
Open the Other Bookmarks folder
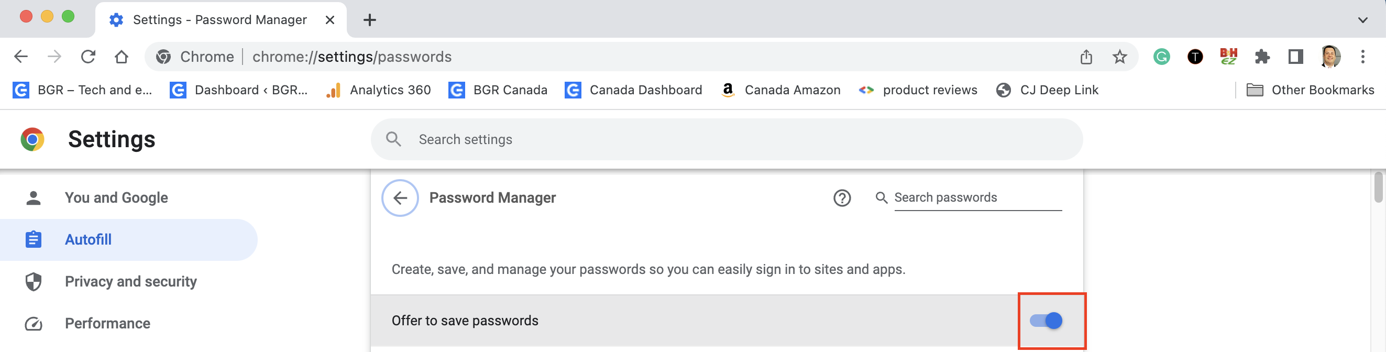click(x=1310, y=90)
